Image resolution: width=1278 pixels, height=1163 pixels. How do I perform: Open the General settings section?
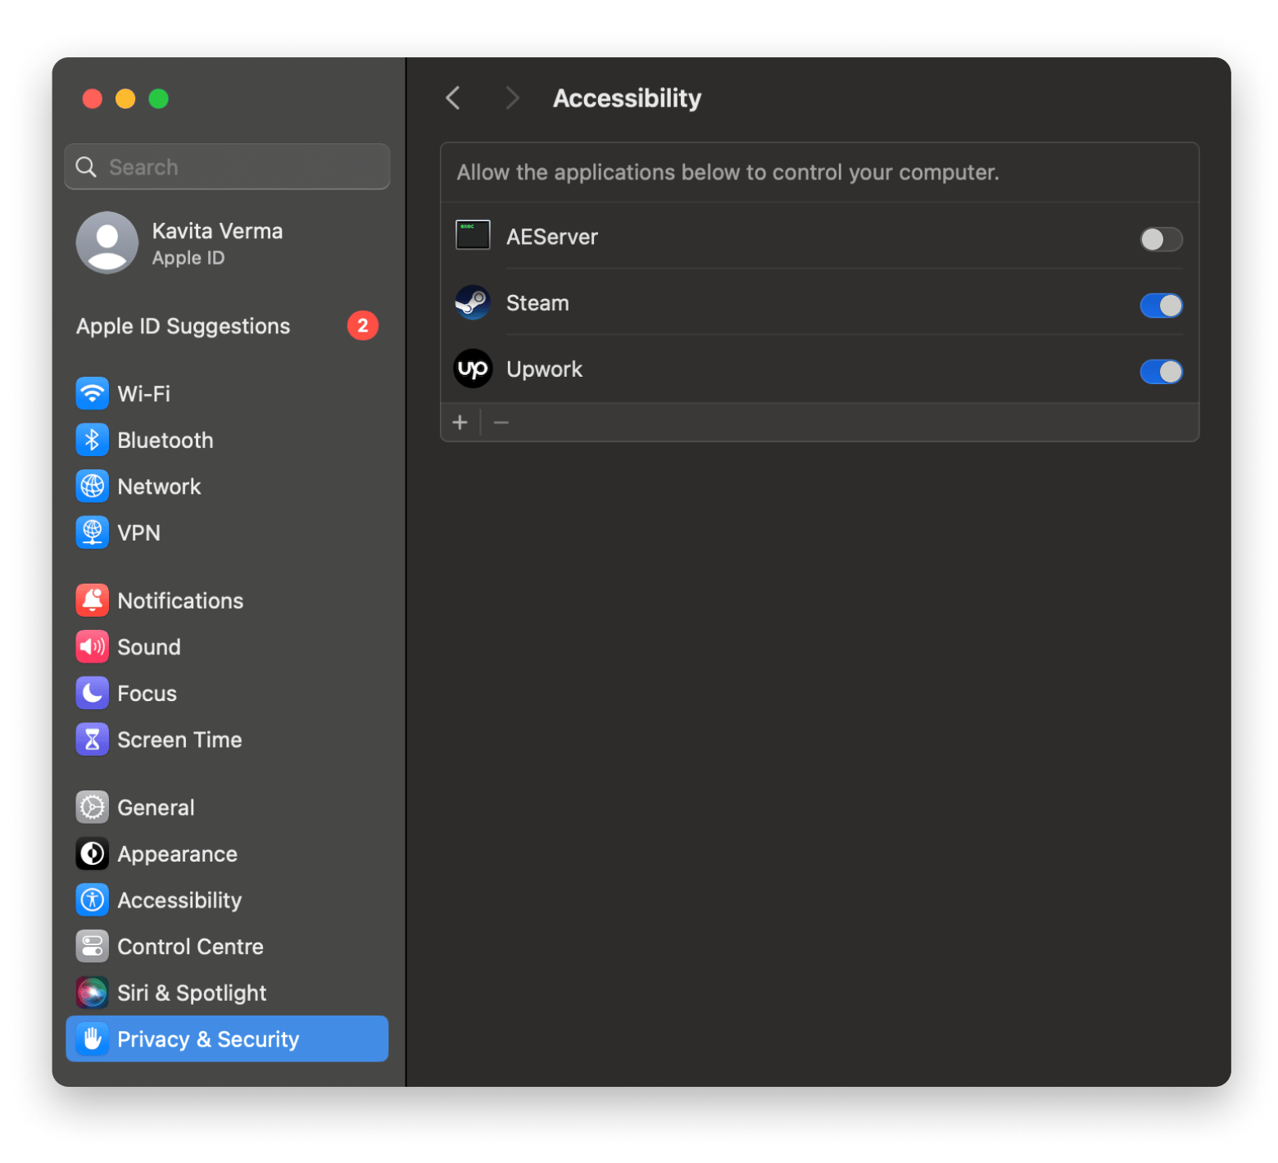click(156, 808)
